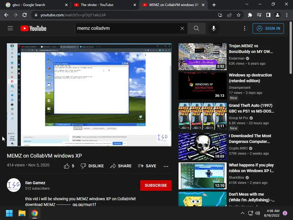The image size is (293, 220).
Task: Open network status tray icon
Action: tap(250, 213)
